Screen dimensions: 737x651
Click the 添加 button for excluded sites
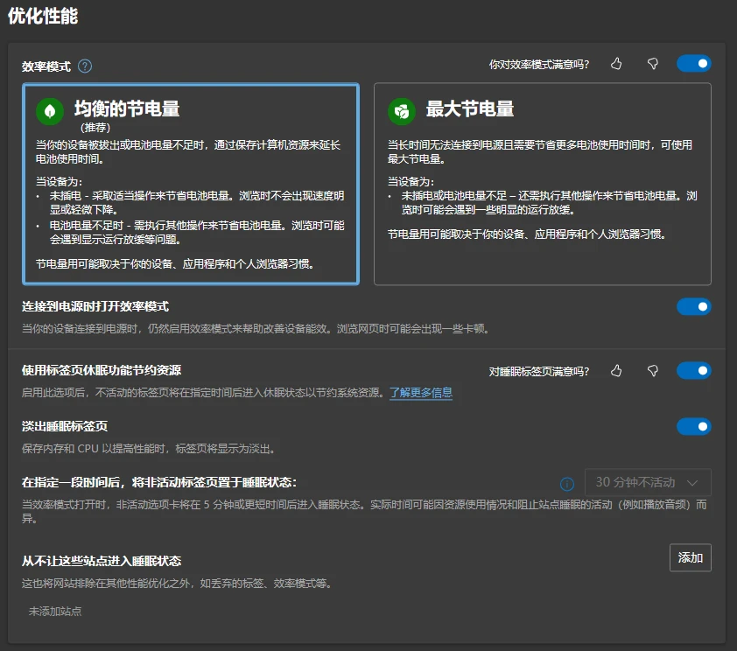[x=690, y=557]
